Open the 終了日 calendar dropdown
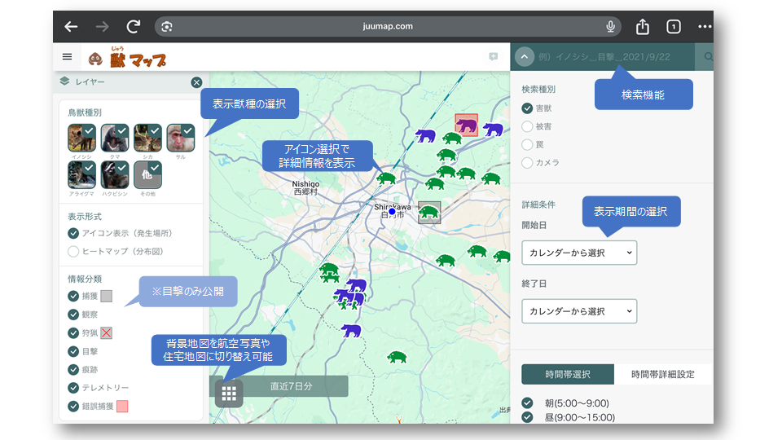 point(579,311)
